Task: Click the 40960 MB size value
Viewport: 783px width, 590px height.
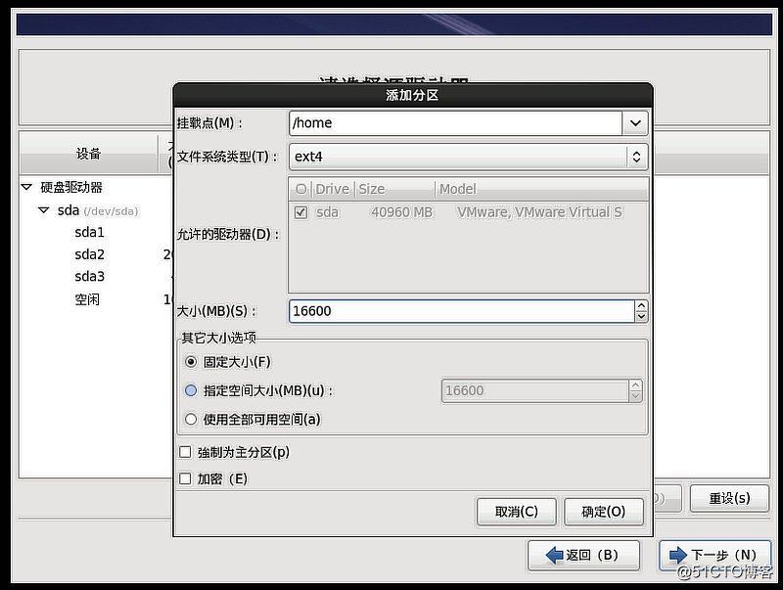Action: click(x=401, y=212)
